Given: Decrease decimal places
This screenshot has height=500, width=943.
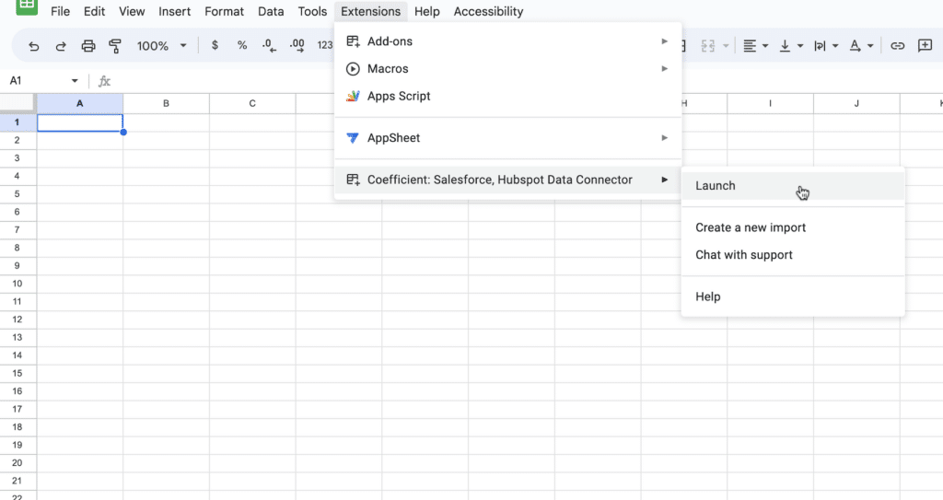Looking at the screenshot, I should [269, 46].
